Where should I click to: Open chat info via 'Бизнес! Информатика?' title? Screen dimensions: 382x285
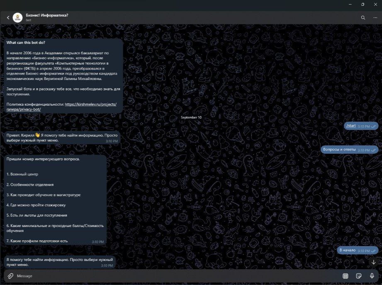coord(47,15)
